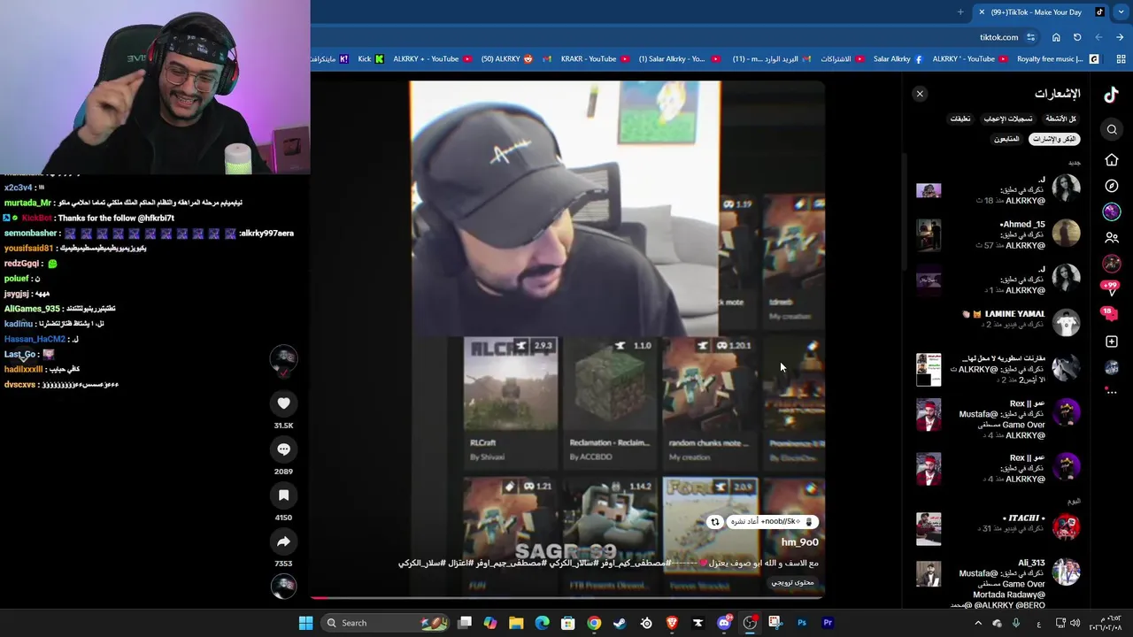Select the Comments notifications filter
This screenshot has height=637, width=1133.
pos(960,119)
